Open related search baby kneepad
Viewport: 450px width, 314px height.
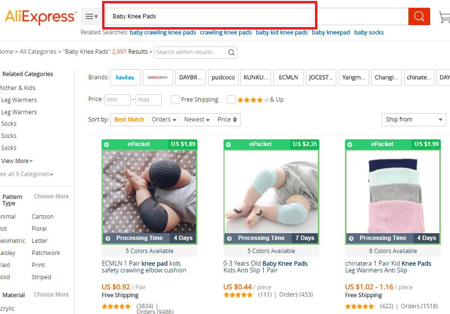coord(331,32)
